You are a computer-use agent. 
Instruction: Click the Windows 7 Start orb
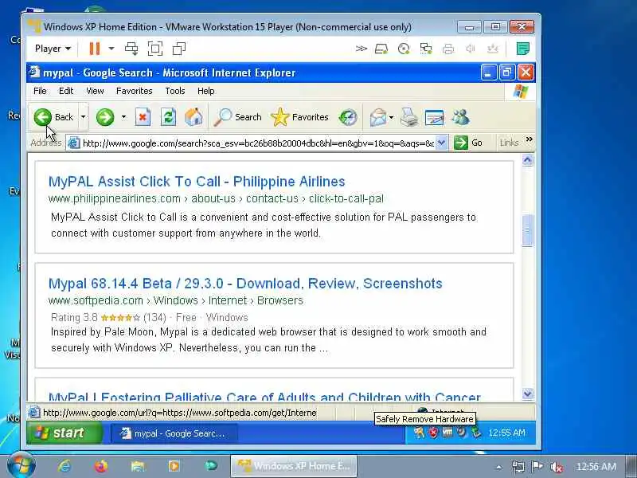pos(21,465)
